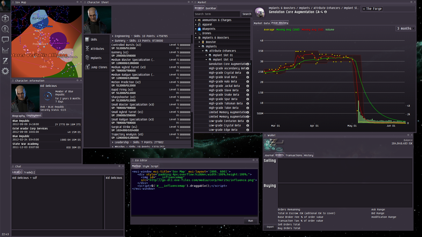Screen dimensions: 422x237
Task: Show info for High-grade Grail Beta
Action: tap(248, 77)
